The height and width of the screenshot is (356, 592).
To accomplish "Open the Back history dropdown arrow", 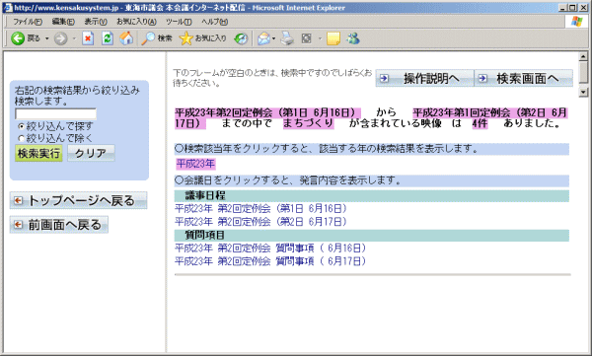I will click(x=47, y=38).
